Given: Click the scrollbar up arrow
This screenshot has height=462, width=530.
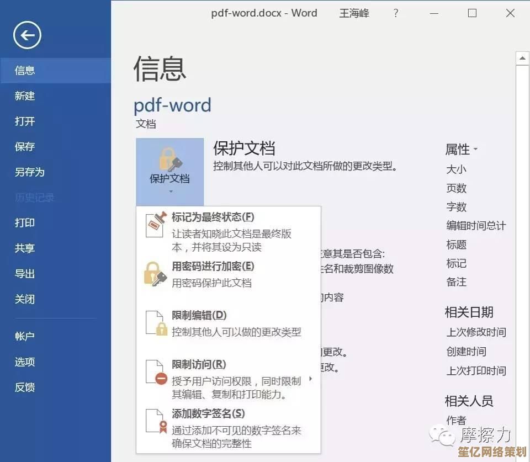Looking at the screenshot, I should pyautogui.click(x=522, y=58).
